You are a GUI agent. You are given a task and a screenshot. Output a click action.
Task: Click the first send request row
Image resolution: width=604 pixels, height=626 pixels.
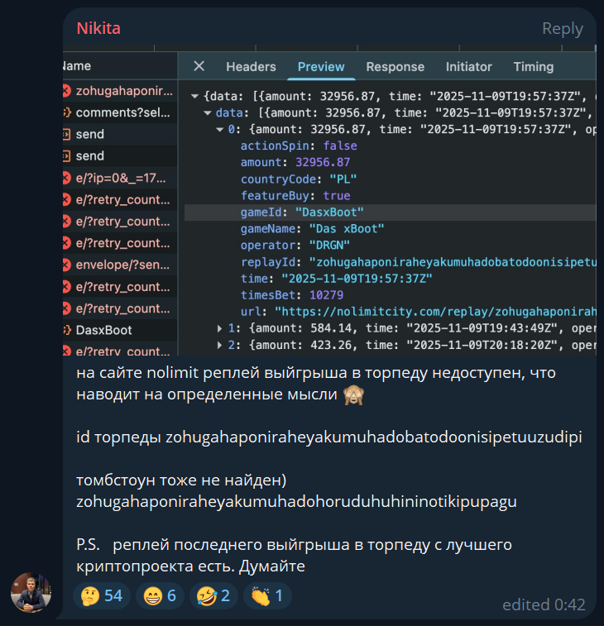click(x=120, y=134)
